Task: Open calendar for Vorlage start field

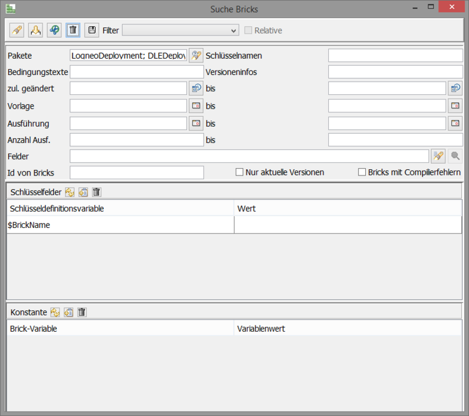Action: pyautogui.click(x=196, y=106)
